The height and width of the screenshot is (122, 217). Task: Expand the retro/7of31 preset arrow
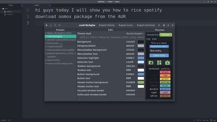coord(46,60)
